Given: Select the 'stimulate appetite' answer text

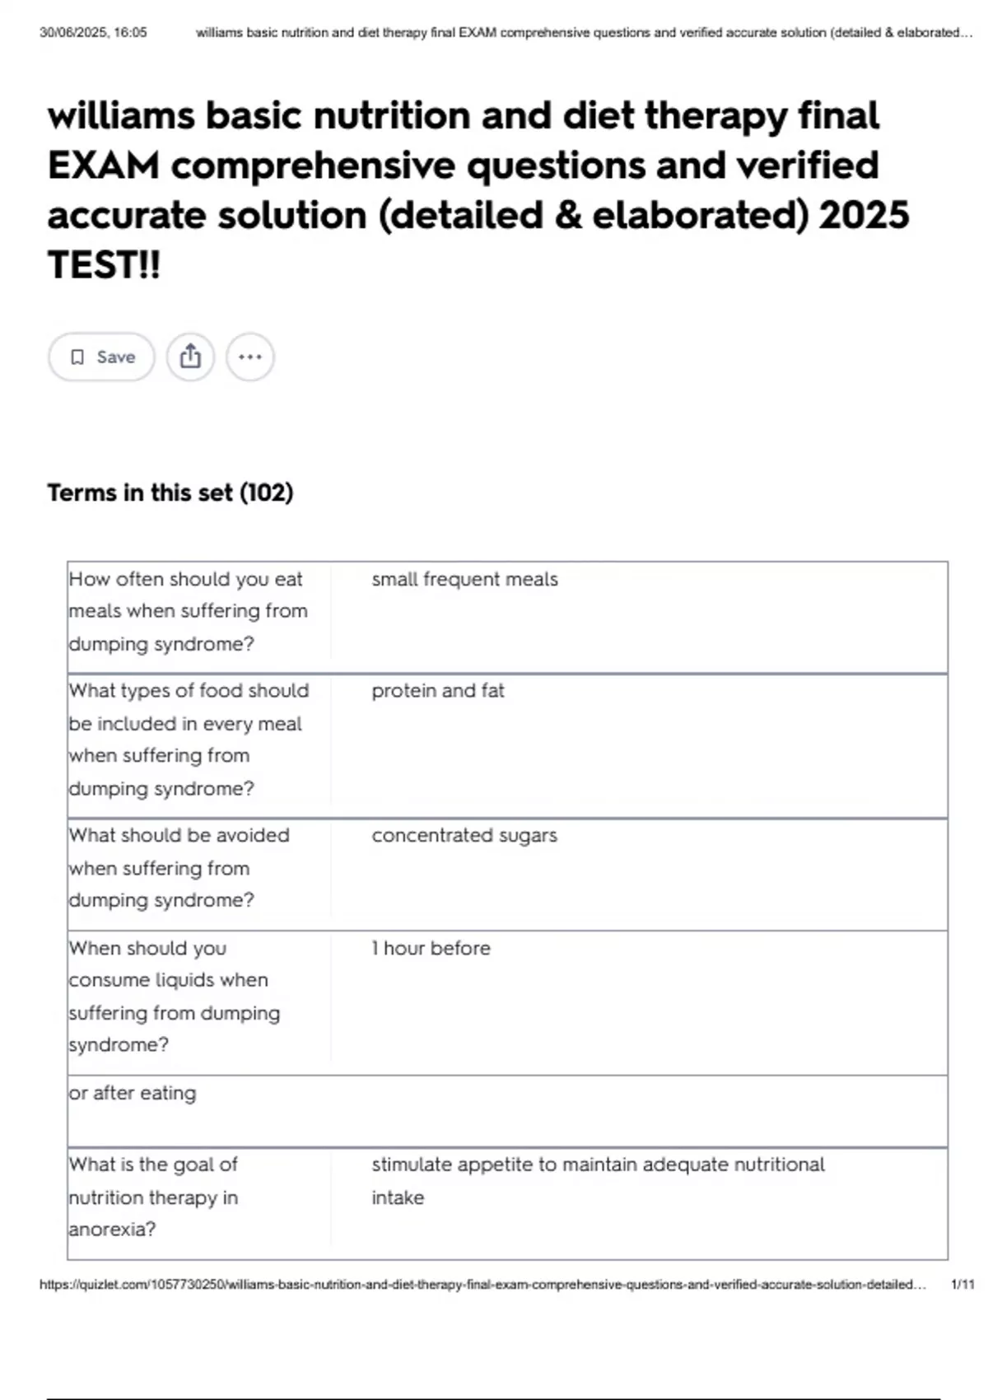Looking at the screenshot, I should point(598,1180).
